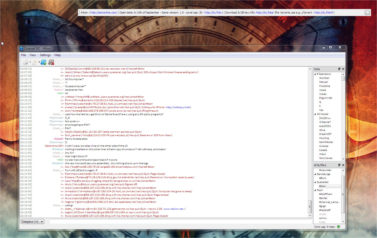Click the Quassel logo in title bar
377x238 pixels.
coord(21,49)
